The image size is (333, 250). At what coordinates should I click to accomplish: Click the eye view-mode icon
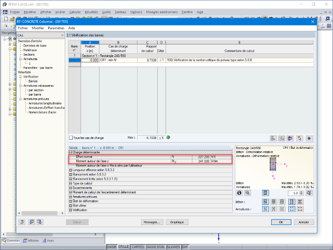pyautogui.click(x=309, y=139)
